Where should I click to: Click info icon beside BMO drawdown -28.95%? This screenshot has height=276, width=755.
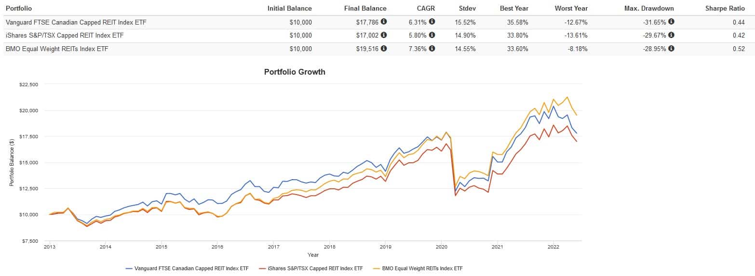pyautogui.click(x=671, y=49)
